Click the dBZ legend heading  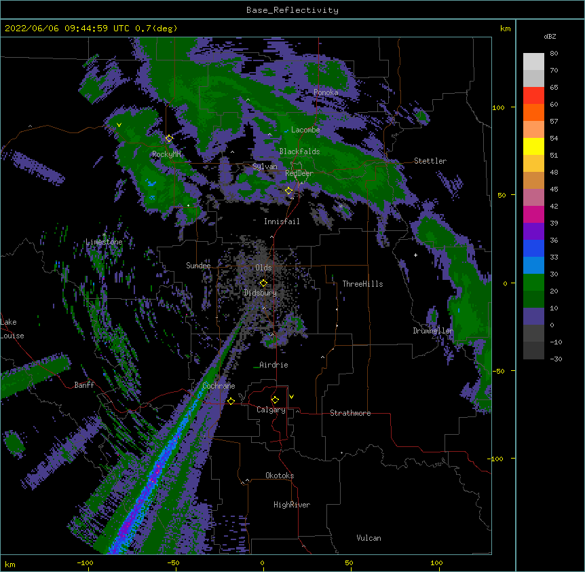coord(550,37)
